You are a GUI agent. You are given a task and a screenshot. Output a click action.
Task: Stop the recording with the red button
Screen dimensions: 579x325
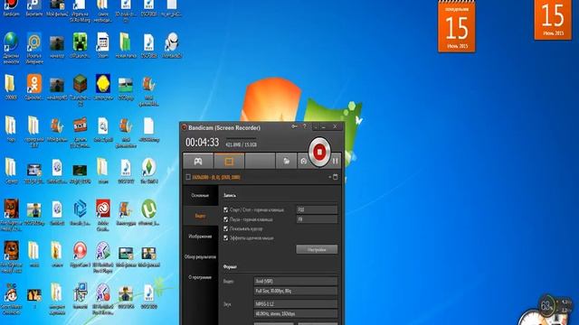(x=319, y=152)
